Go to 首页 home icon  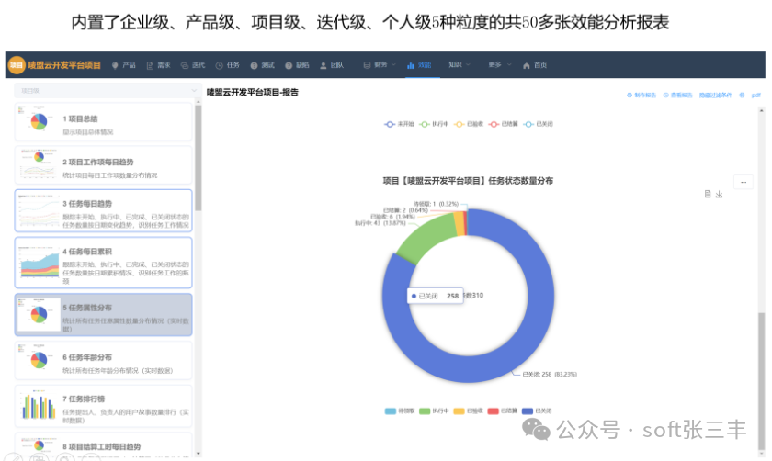(x=534, y=65)
